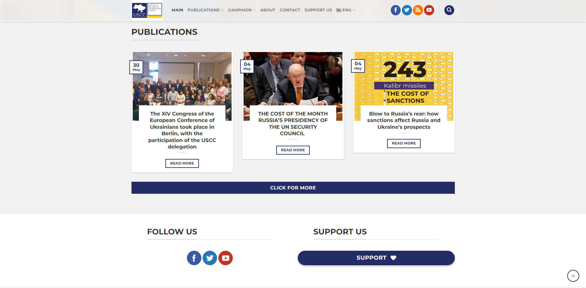Click the scroll-to-top arrow button
This screenshot has width=586, height=288.
click(573, 276)
